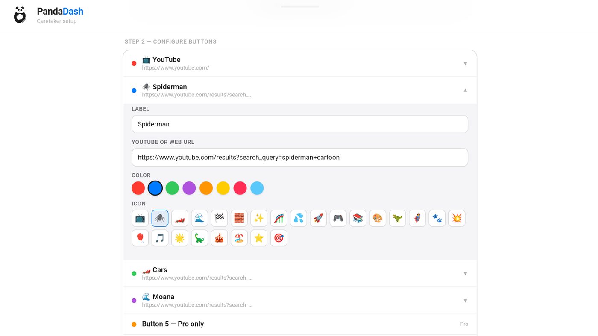Screen dimensions: 598x336
Task: Pick the yellow color swatch
Action: (x=223, y=188)
